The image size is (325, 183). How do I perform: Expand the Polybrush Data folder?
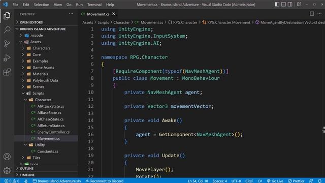pos(46,80)
